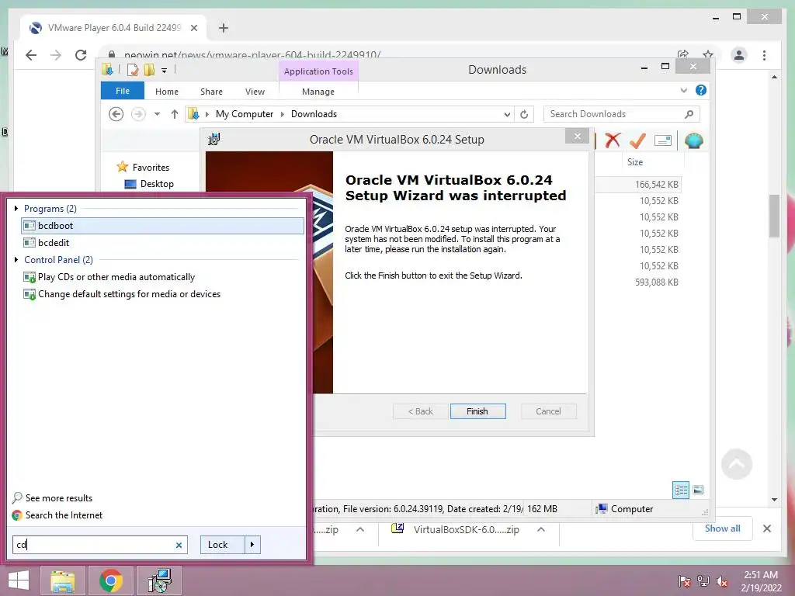Click the search magnifier icon in Explorer
Screen dimensions: 795x596
[689, 114]
